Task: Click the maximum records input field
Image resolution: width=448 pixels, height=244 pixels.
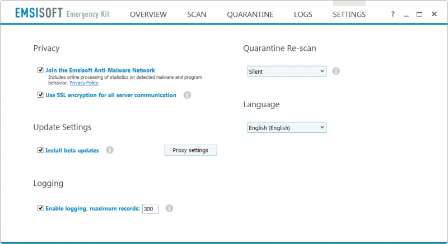Action: (x=150, y=209)
